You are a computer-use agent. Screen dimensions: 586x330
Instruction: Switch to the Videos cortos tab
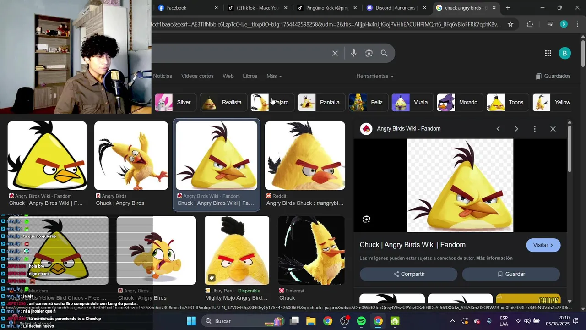point(197,76)
